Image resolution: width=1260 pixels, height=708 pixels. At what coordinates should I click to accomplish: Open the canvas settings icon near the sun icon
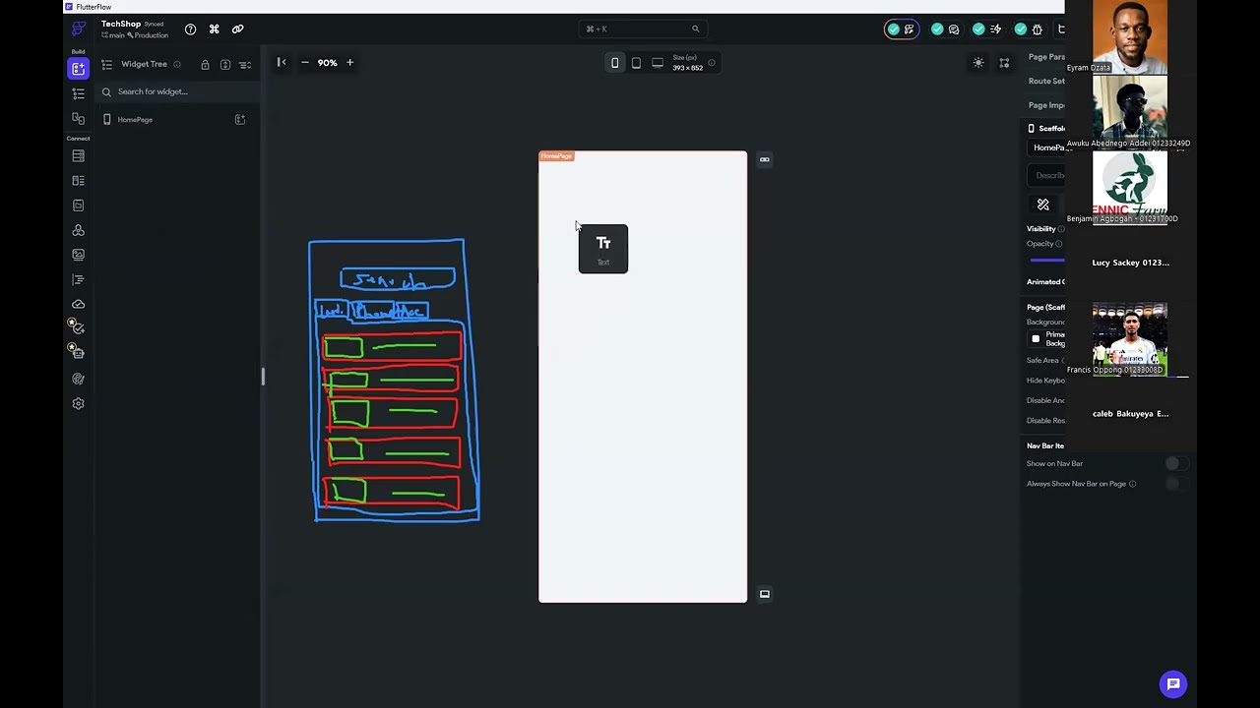point(1004,63)
